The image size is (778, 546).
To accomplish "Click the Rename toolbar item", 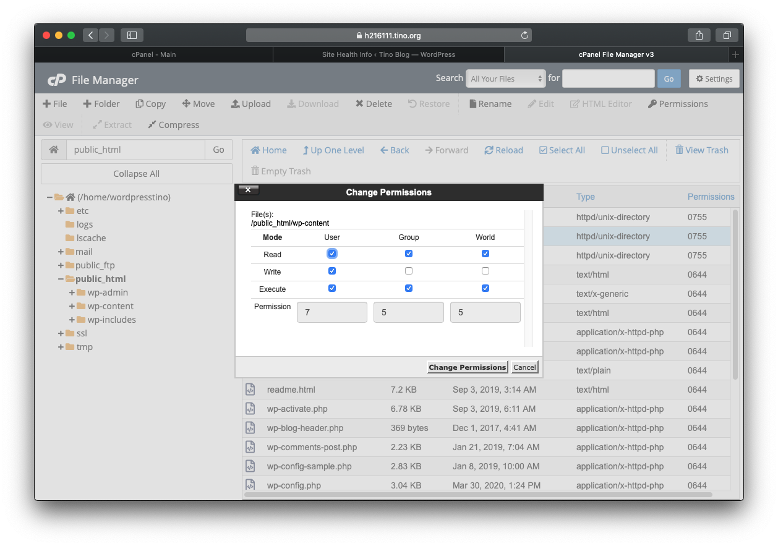I will [490, 104].
